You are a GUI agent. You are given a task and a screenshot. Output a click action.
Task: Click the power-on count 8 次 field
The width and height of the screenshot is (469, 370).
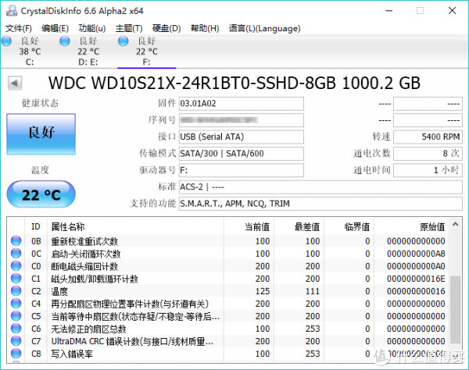coord(428,154)
